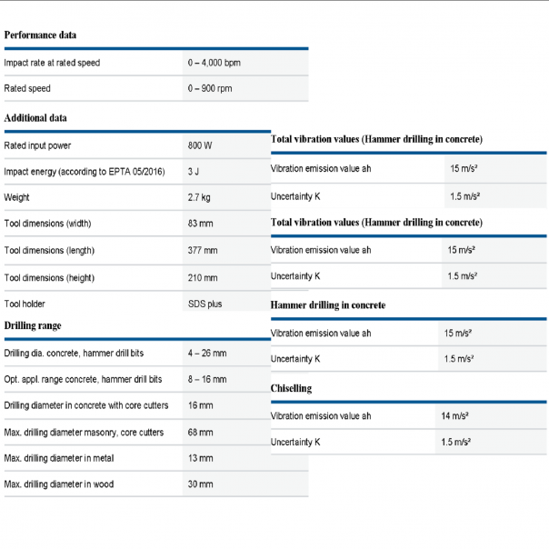Click the Chiselling section heading
This screenshot has width=549, height=549.
pyautogui.click(x=291, y=389)
